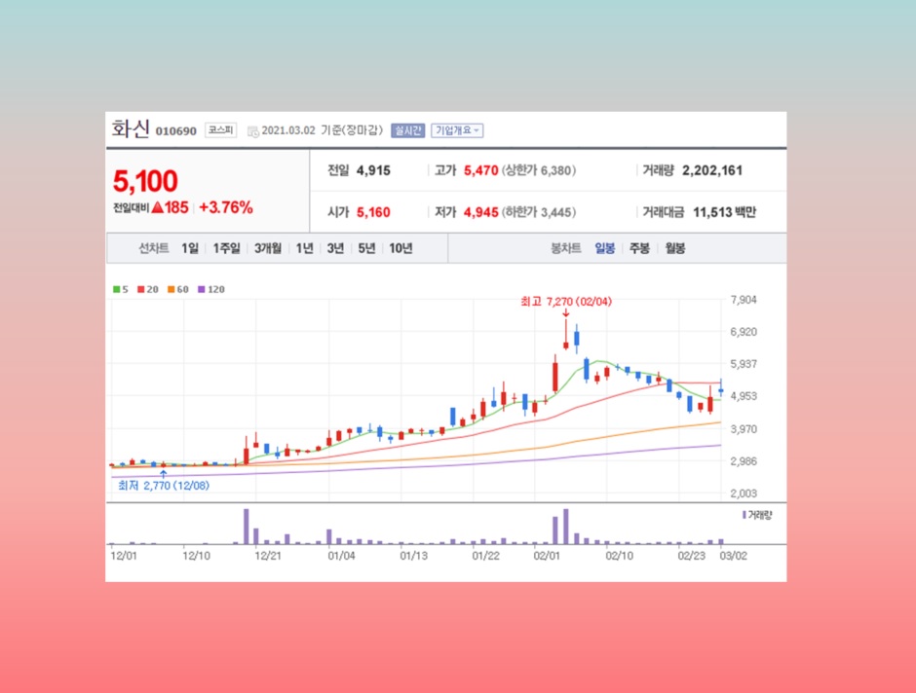This screenshot has width=916, height=693.
Task: Click the calendar icon beside 2021.03.02
Action: 253,131
